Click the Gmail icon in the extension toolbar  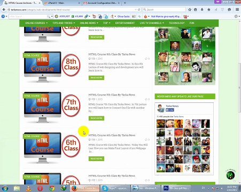point(185,17)
